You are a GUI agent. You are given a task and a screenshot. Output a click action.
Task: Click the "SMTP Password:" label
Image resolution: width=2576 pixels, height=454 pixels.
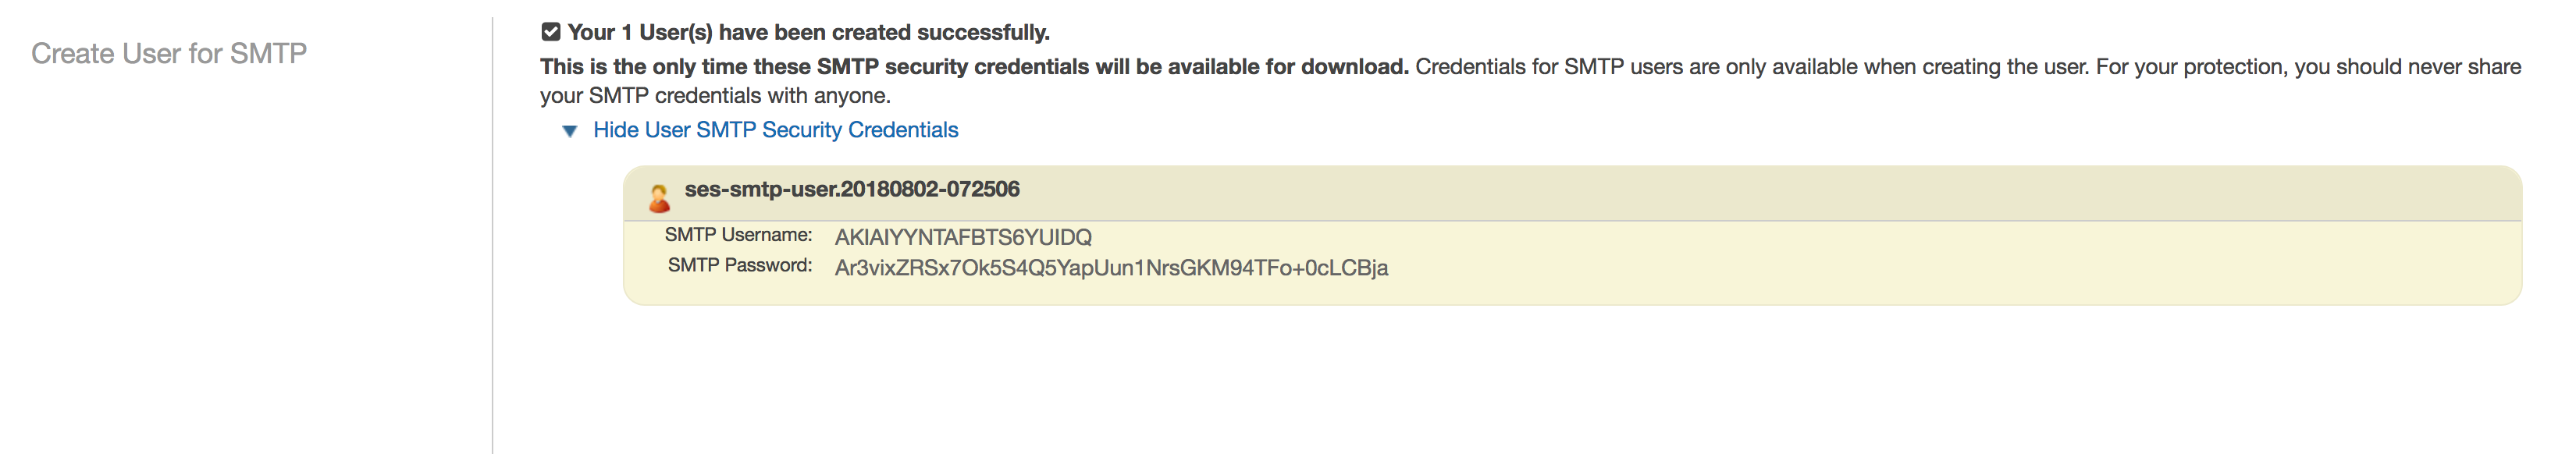[x=739, y=265]
